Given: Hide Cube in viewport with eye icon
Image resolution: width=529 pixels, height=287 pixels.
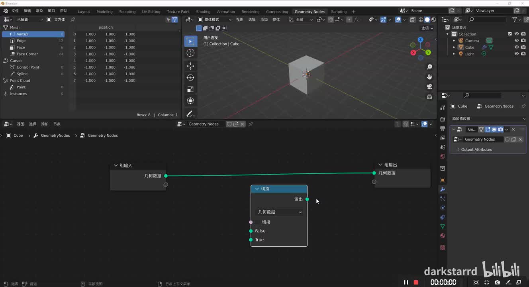Looking at the screenshot, I should tap(517, 47).
